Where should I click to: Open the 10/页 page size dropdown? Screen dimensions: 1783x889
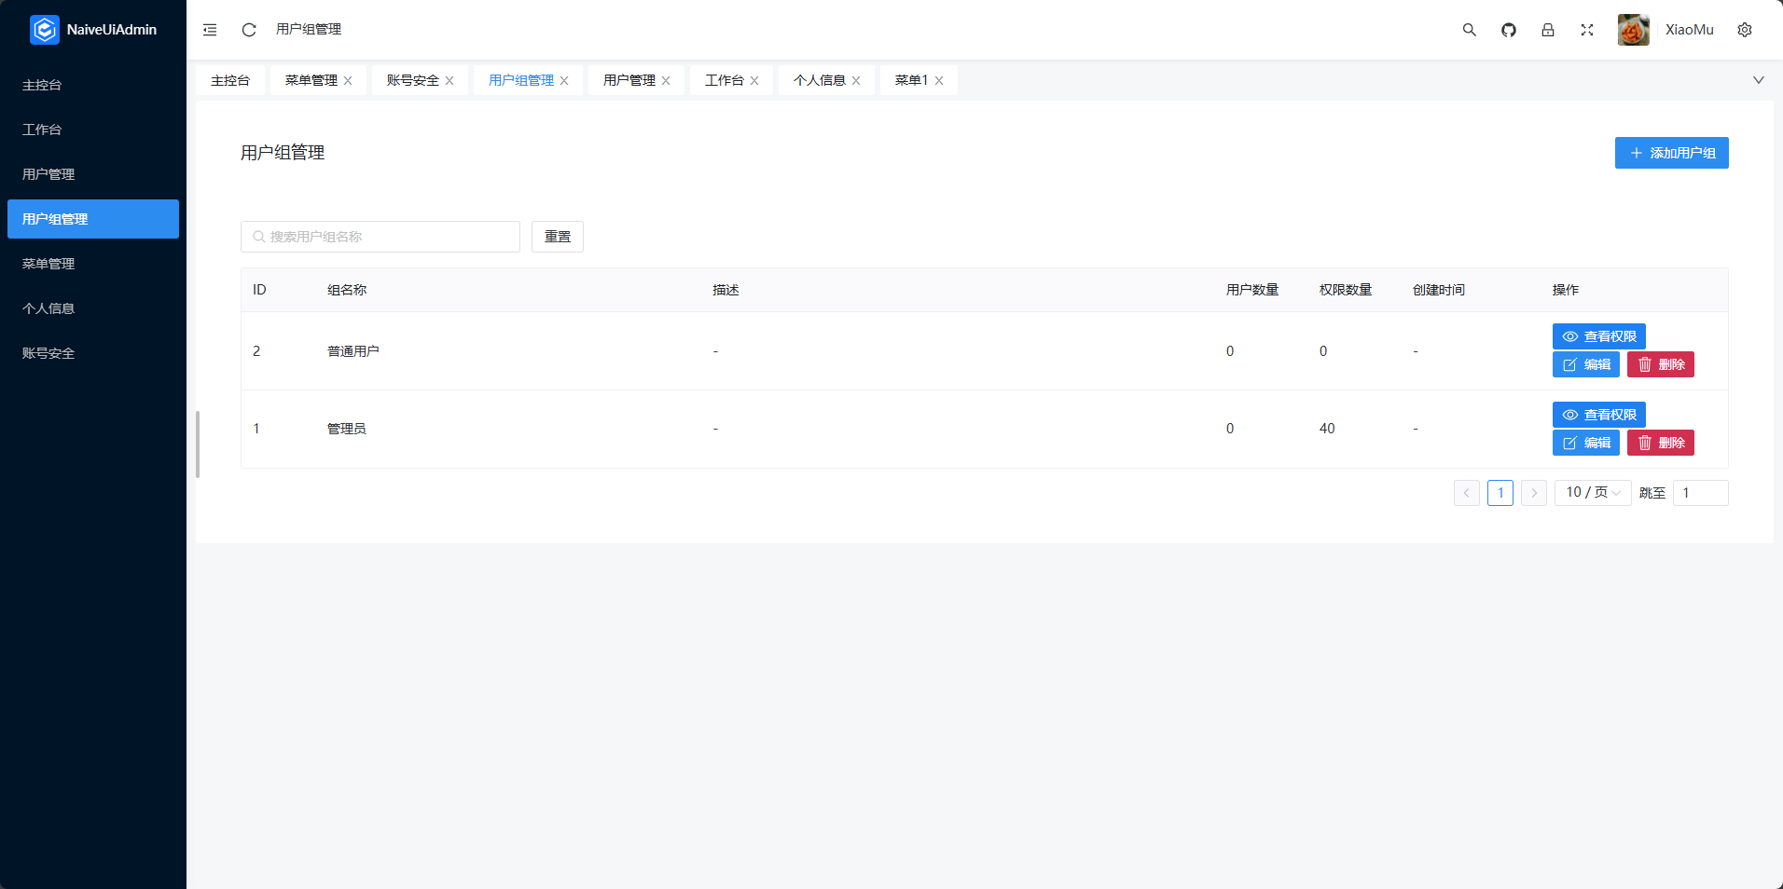tap(1591, 492)
